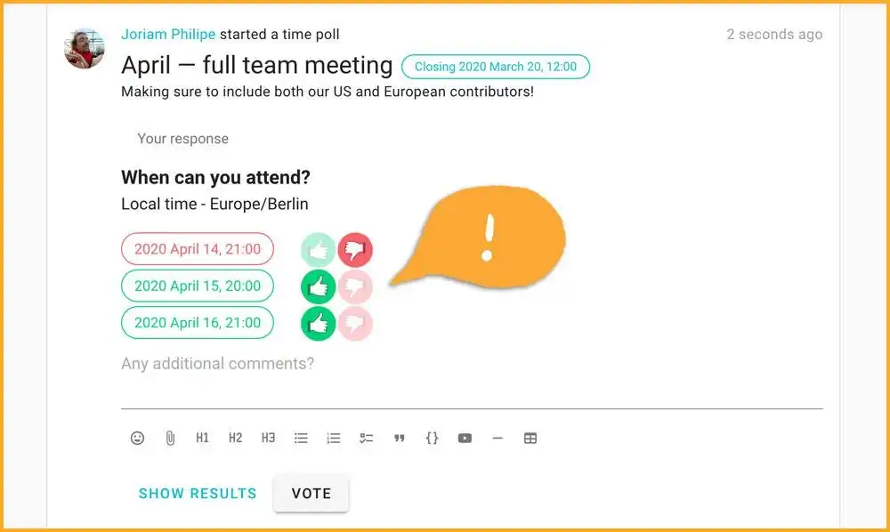Embed a video with the play icon
Viewport: 890px width, 532px height.
[x=465, y=438]
